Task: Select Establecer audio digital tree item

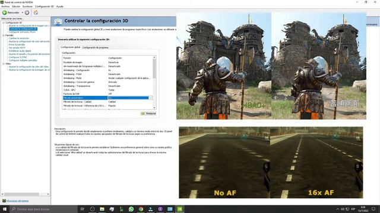Action: [20, 51]
